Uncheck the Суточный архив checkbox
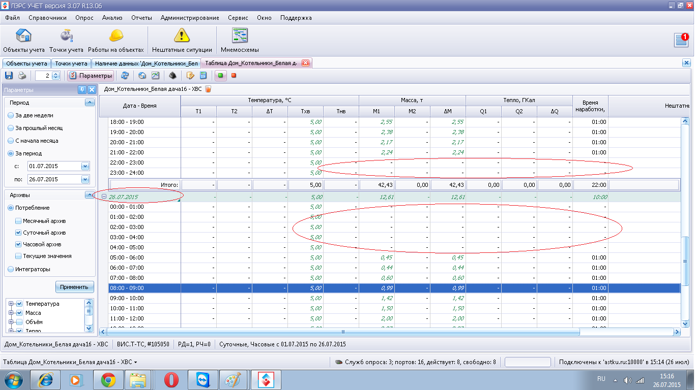The height and width of the screenshot is (390, 695). click(18, 233)
